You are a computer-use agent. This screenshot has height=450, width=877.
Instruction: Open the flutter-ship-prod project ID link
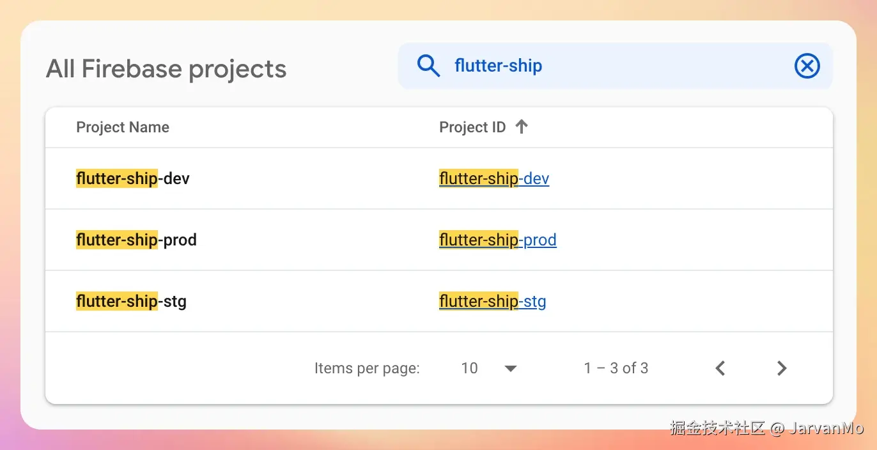point(498,240)
